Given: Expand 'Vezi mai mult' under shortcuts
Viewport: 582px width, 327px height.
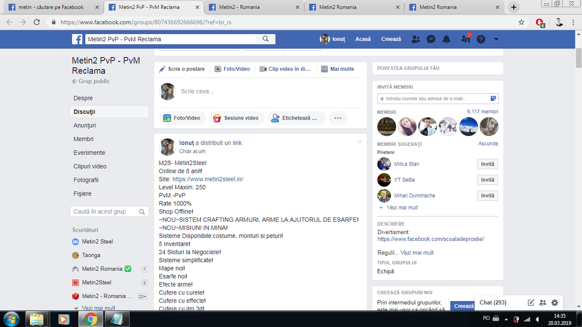Looking at the screenshot, I should [x=98, y=308].
